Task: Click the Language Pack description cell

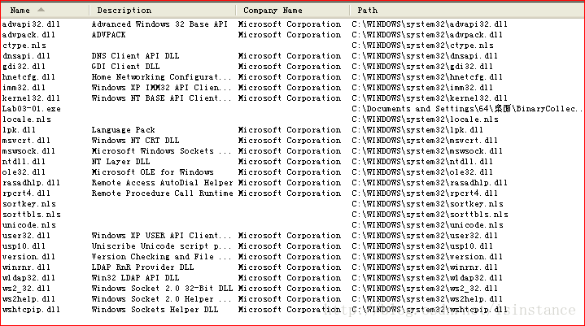Action: tap(123, 130)
